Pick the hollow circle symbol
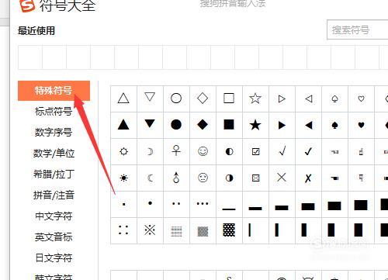The width and height of the screenshot is (388, 280). tap(176, 99)
